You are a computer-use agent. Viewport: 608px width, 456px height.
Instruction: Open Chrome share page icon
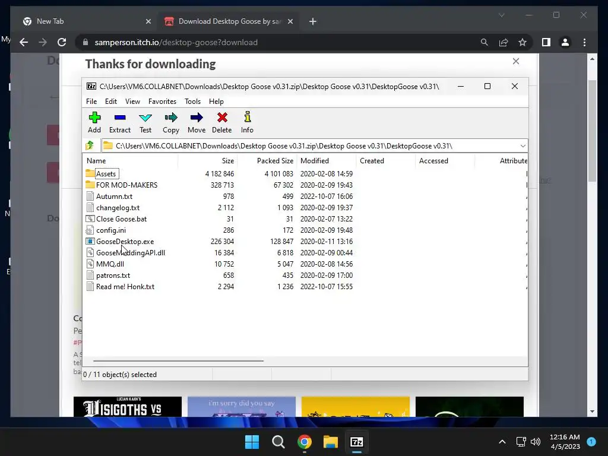[503, 42]
